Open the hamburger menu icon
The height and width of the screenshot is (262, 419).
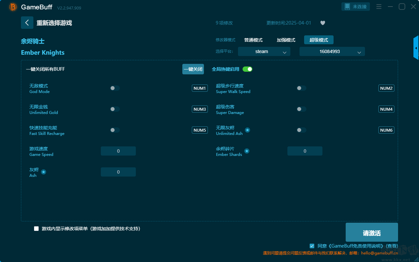pyautogui.click(x=379, y=7)
